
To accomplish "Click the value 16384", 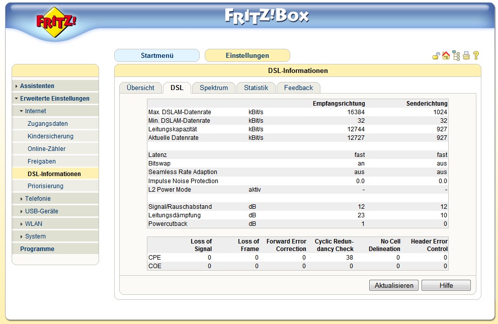I will 356,112.
